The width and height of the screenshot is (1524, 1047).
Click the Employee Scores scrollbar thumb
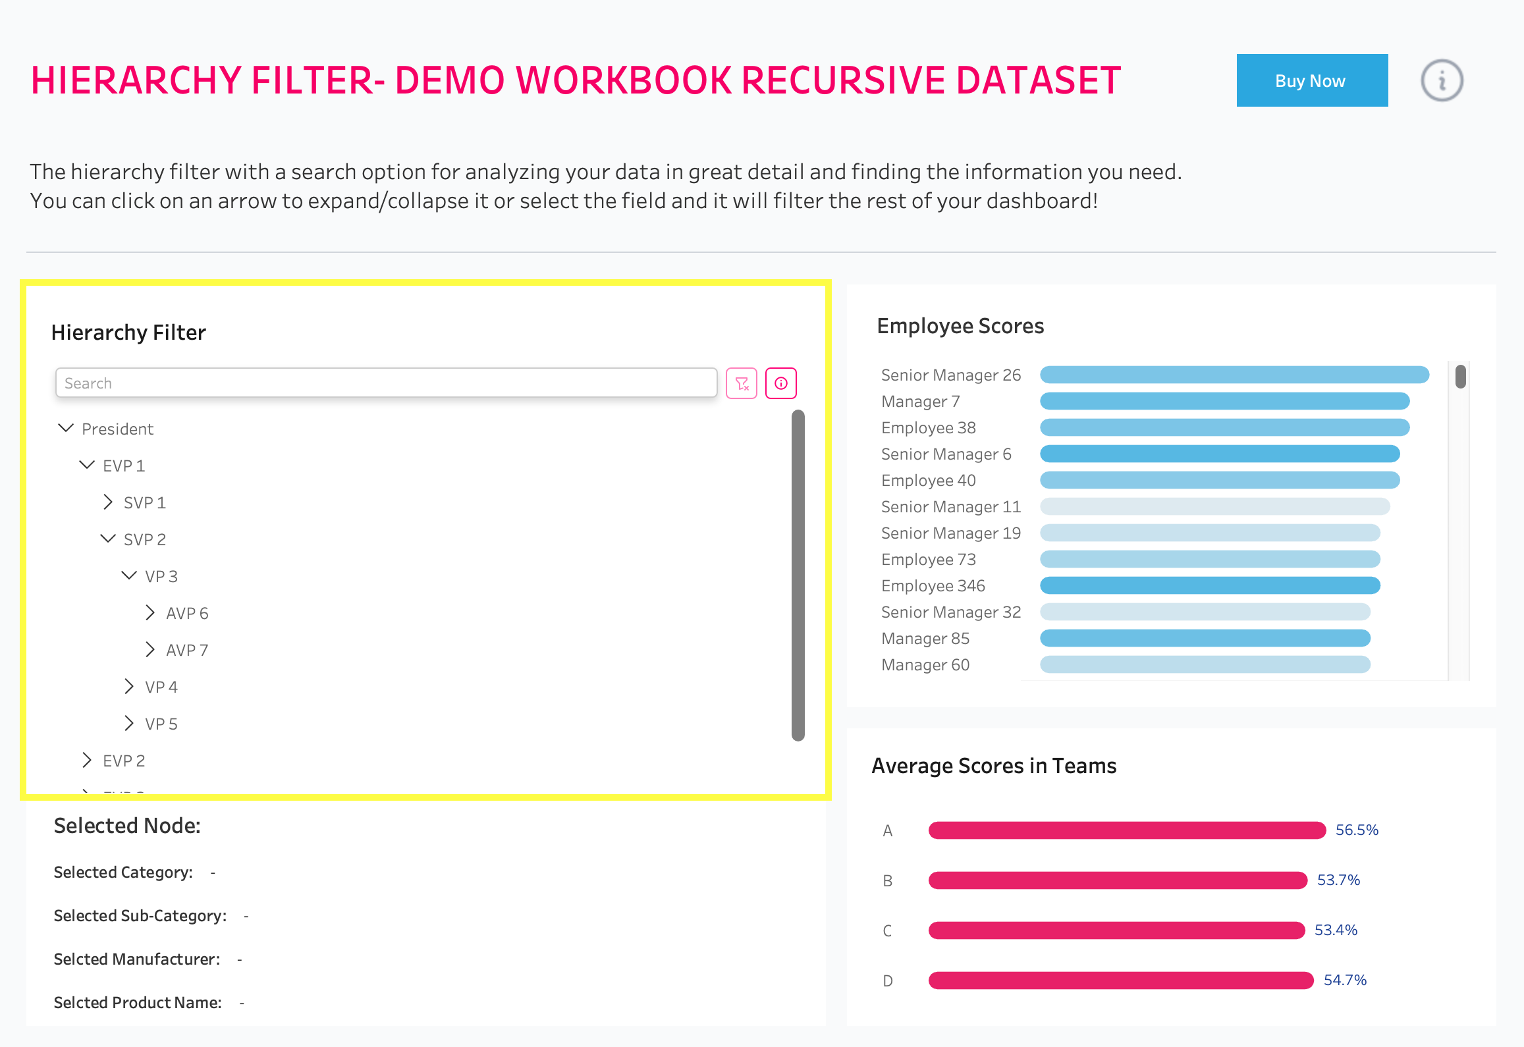click(1460, 377)
